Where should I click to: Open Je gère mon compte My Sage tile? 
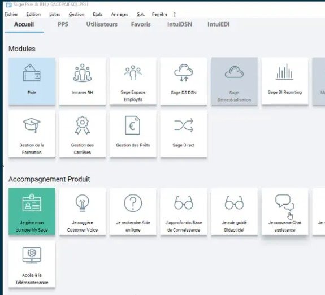(x=32, y=211)
